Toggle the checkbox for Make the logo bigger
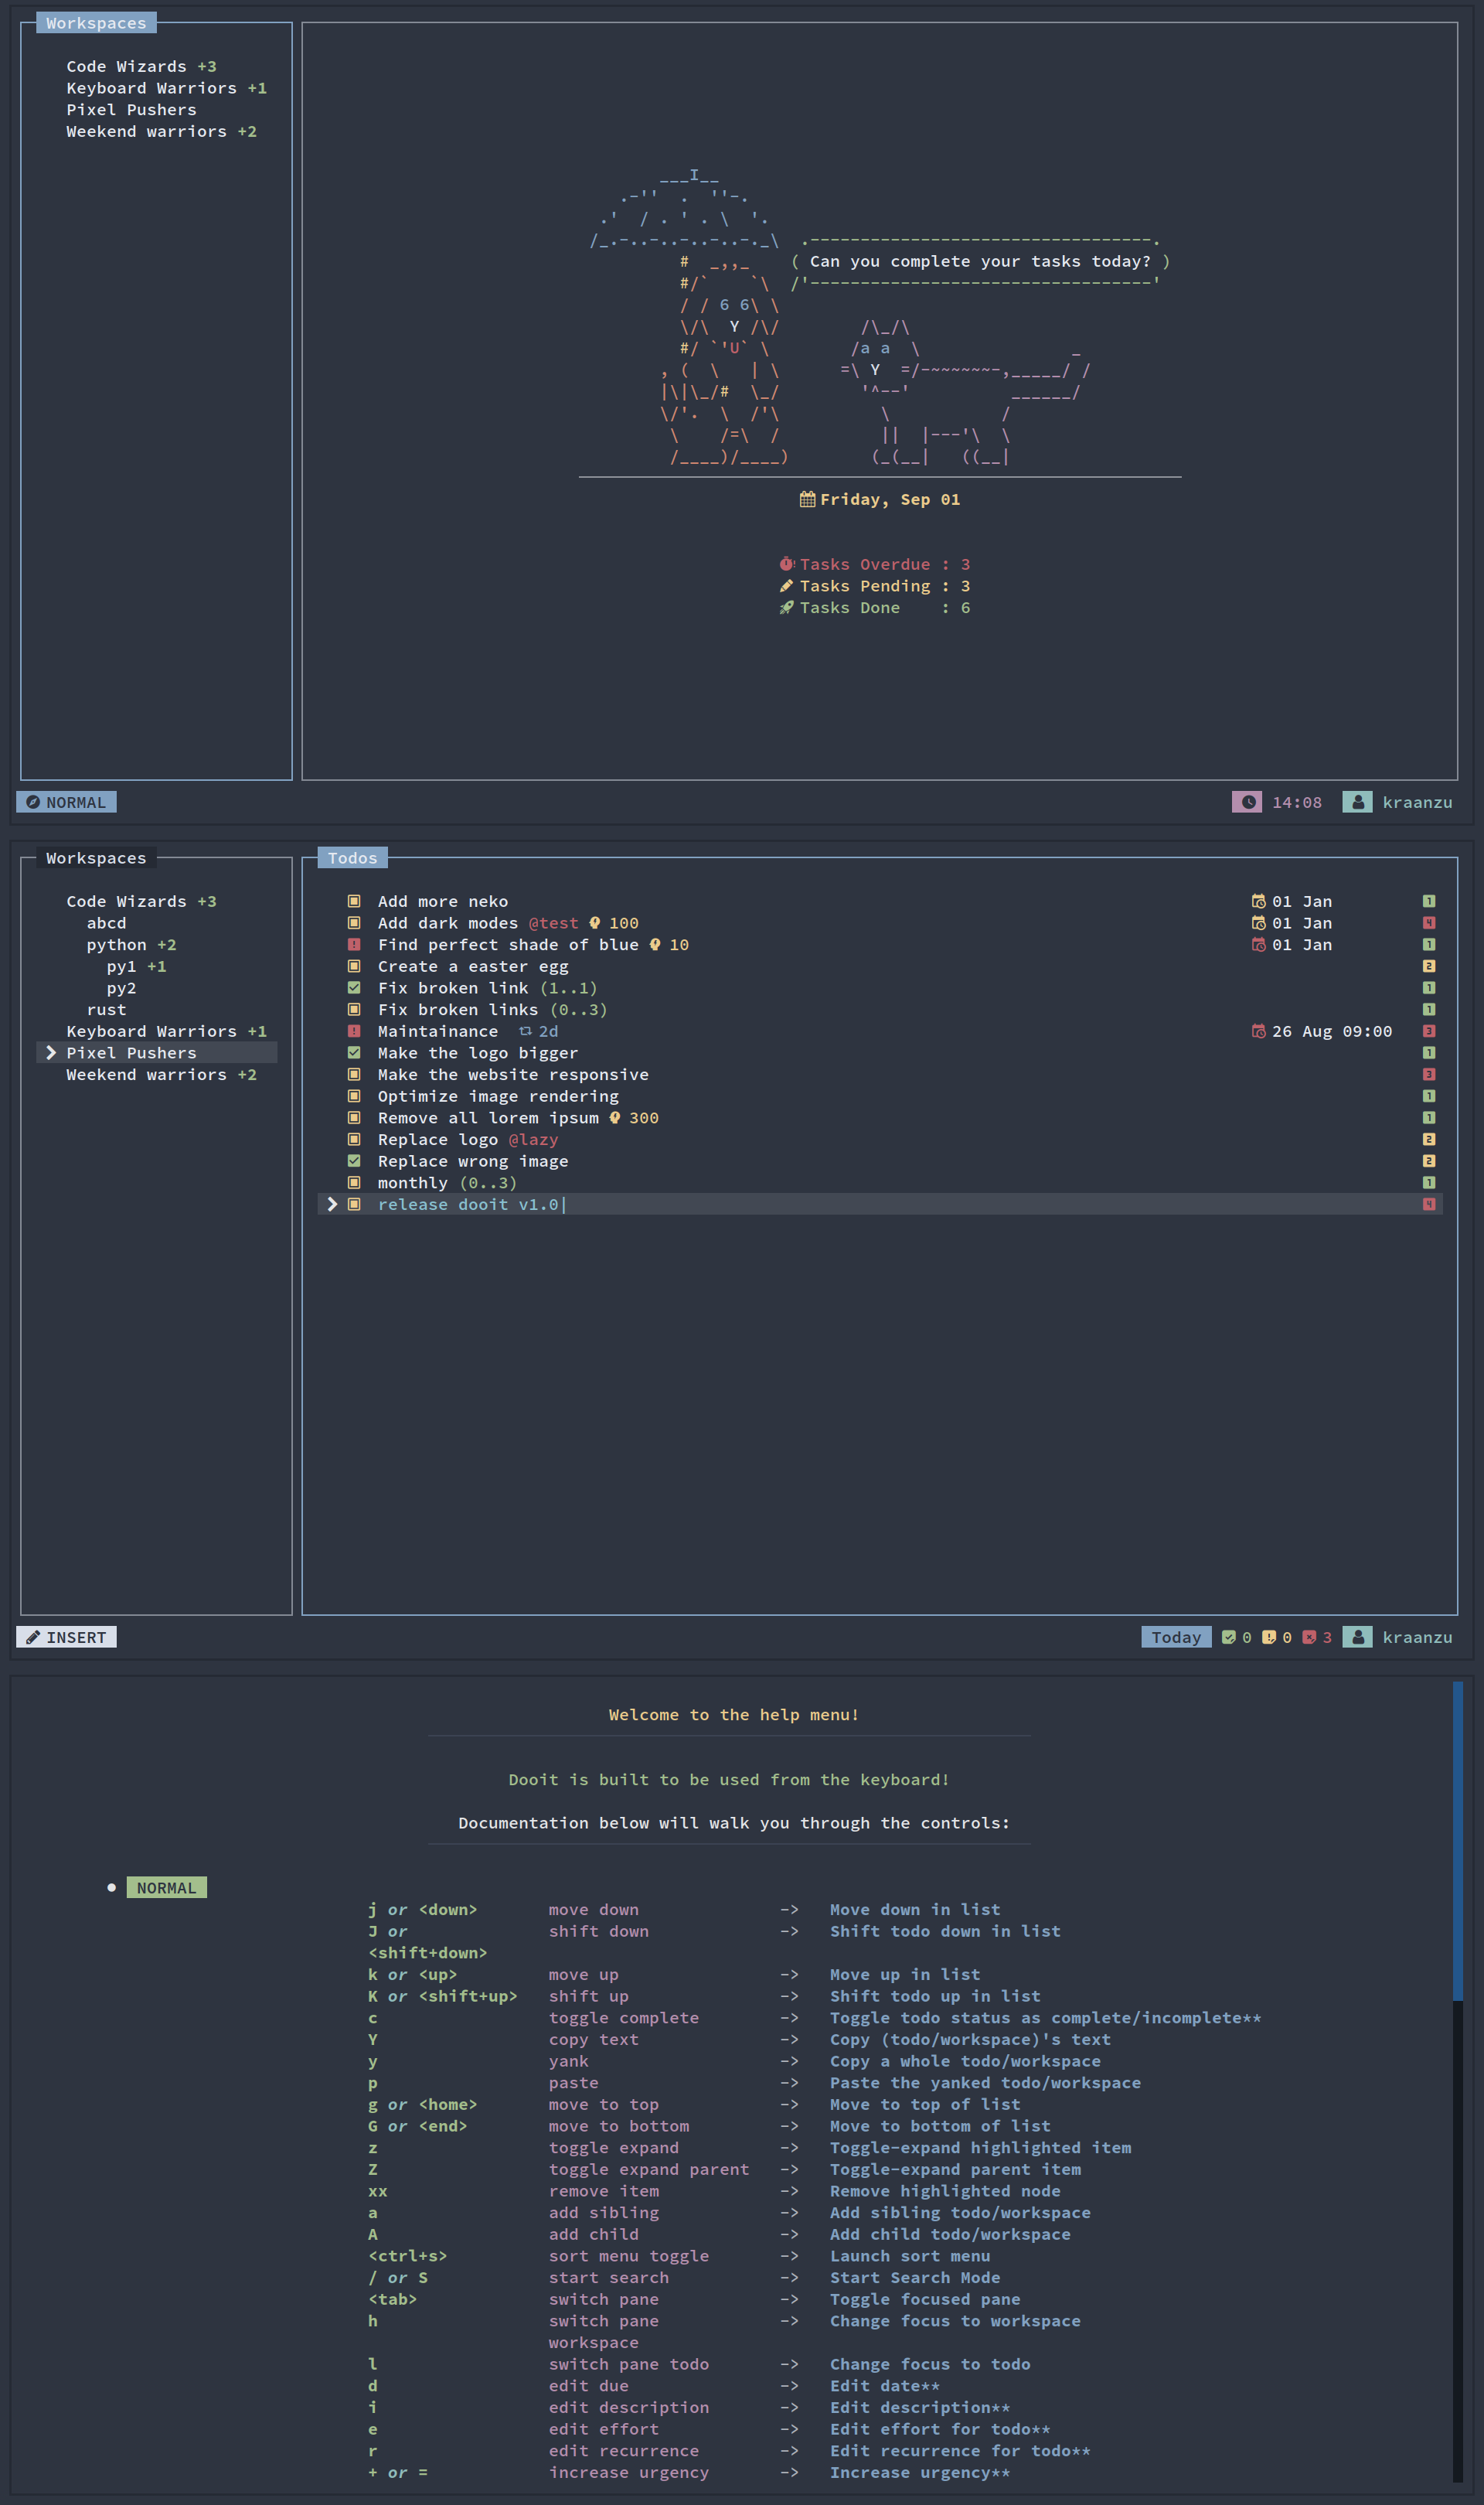The height and width of the screenshot is (2505, 1484). pos(354,1053)
